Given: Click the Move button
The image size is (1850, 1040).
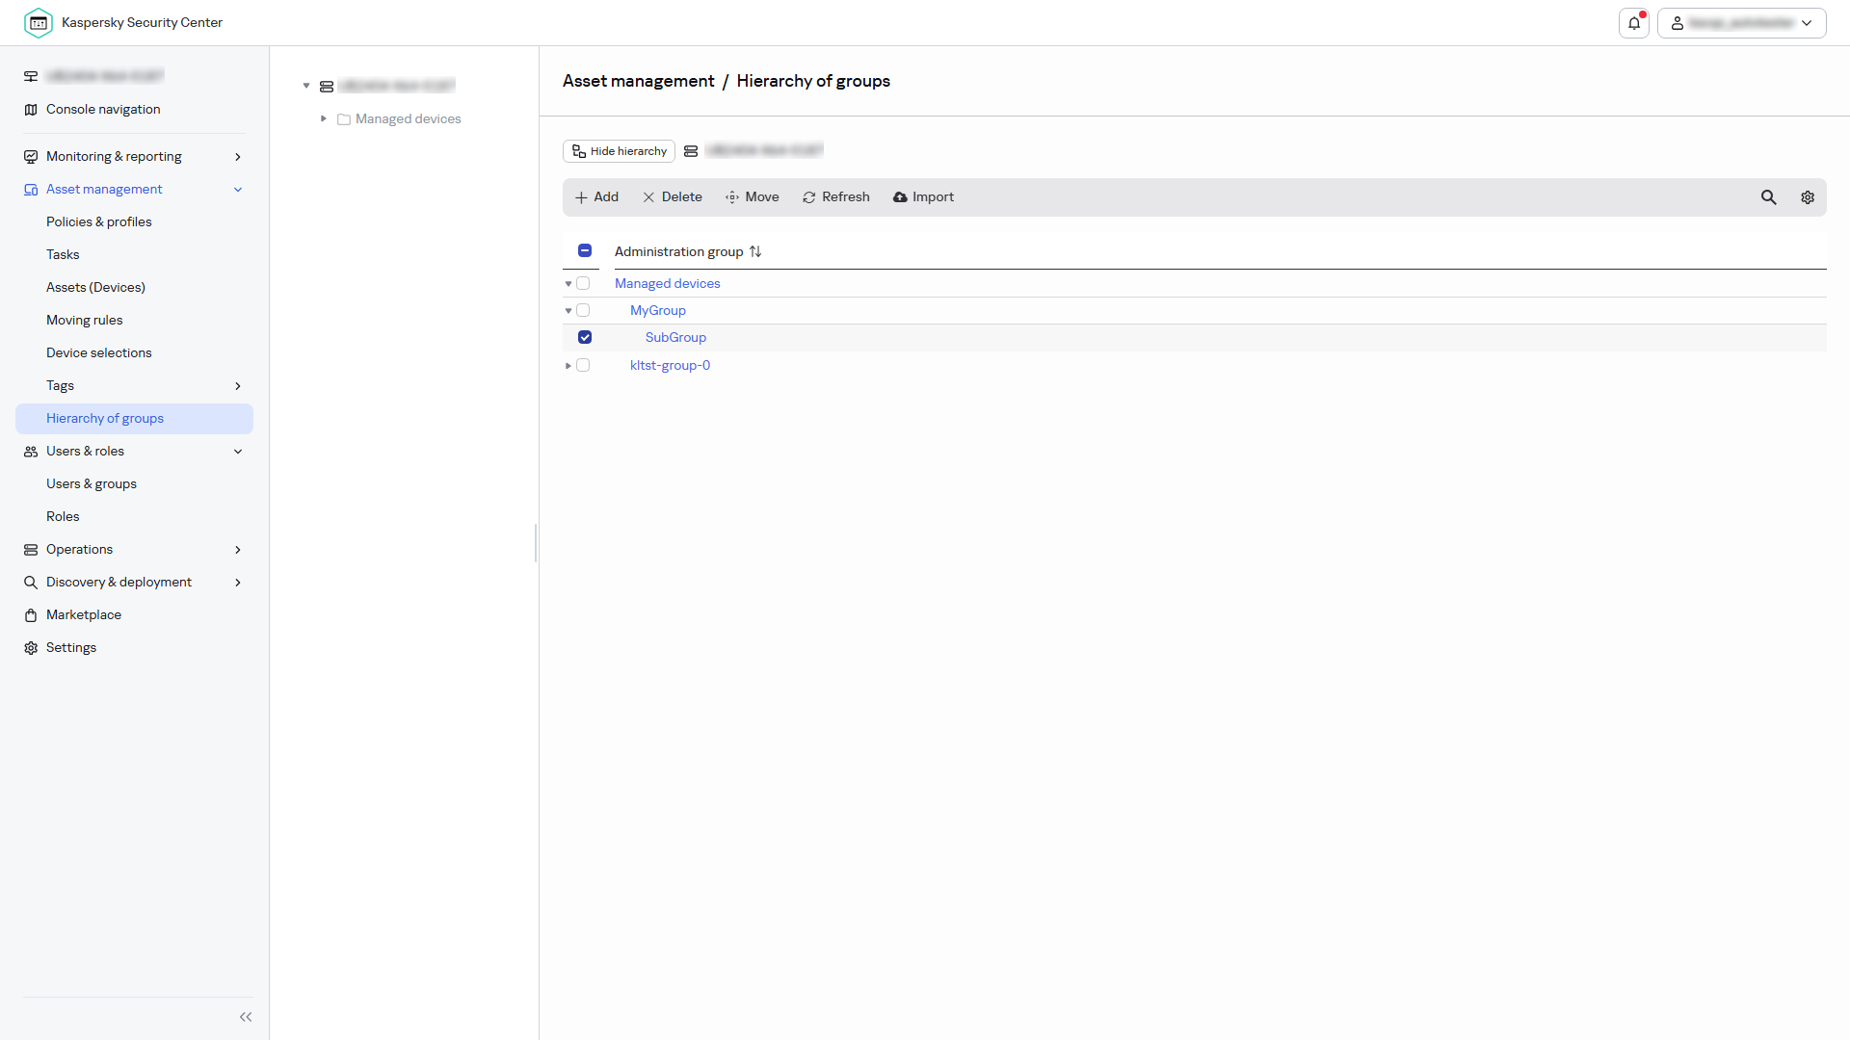Looking at the screenshot, I should (753, 197).
